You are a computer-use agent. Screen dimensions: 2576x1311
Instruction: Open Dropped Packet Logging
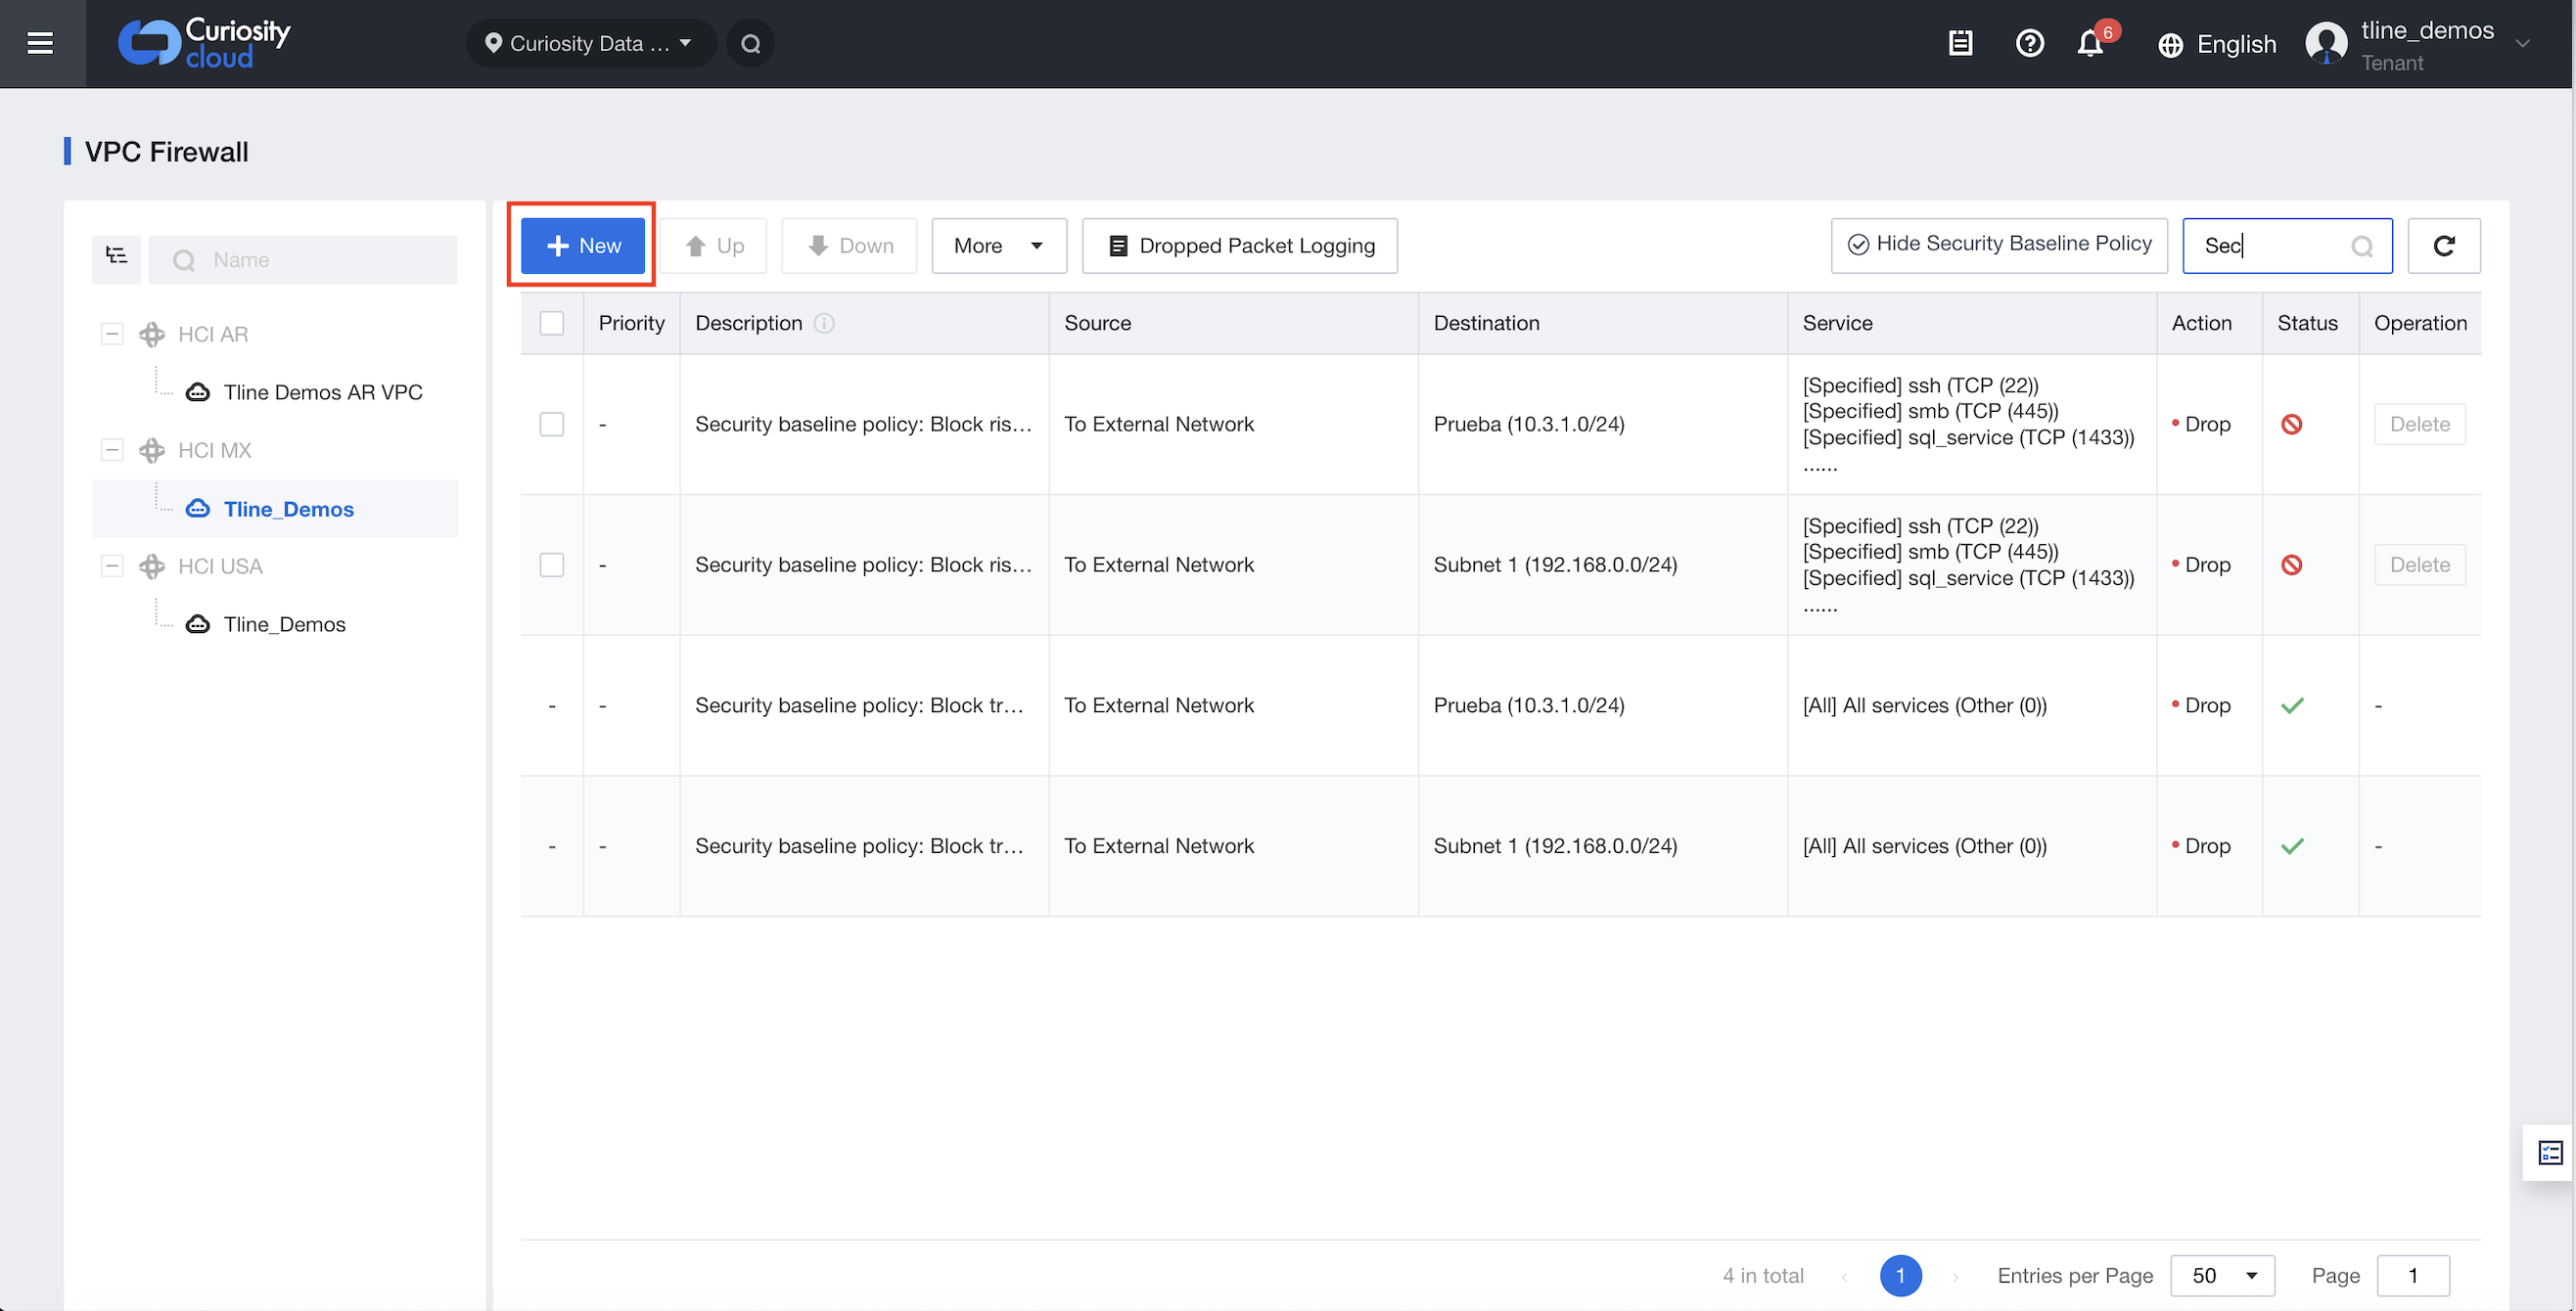pyautogui.click(x=1240, y=246)
